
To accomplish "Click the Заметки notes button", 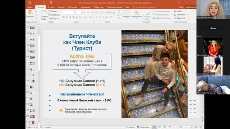I will 130,127.
